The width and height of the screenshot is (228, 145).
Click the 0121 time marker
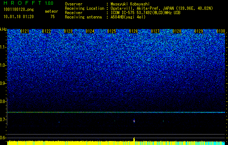coord(25,31)
